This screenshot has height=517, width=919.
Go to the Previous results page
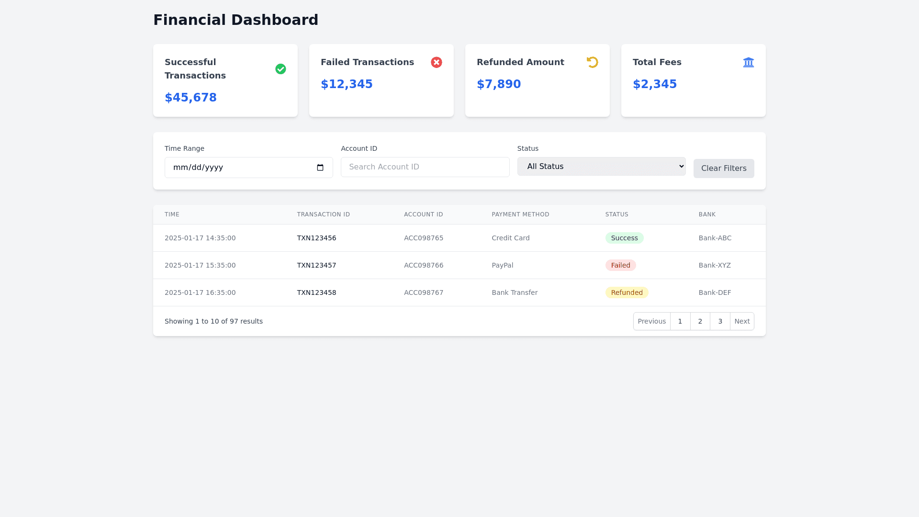(651, 321)
